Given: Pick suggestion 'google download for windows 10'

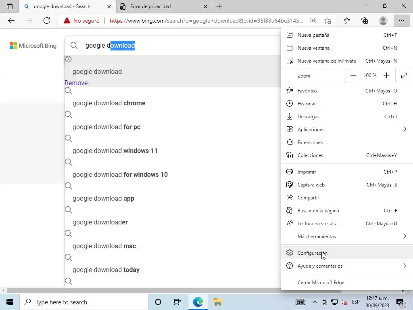Looking at the screenshot, I should 120,174.
